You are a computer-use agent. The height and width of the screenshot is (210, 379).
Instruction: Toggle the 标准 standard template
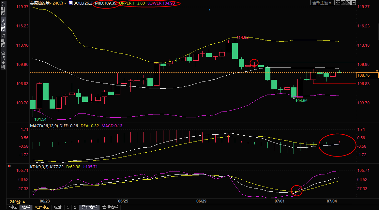(58, 207)
